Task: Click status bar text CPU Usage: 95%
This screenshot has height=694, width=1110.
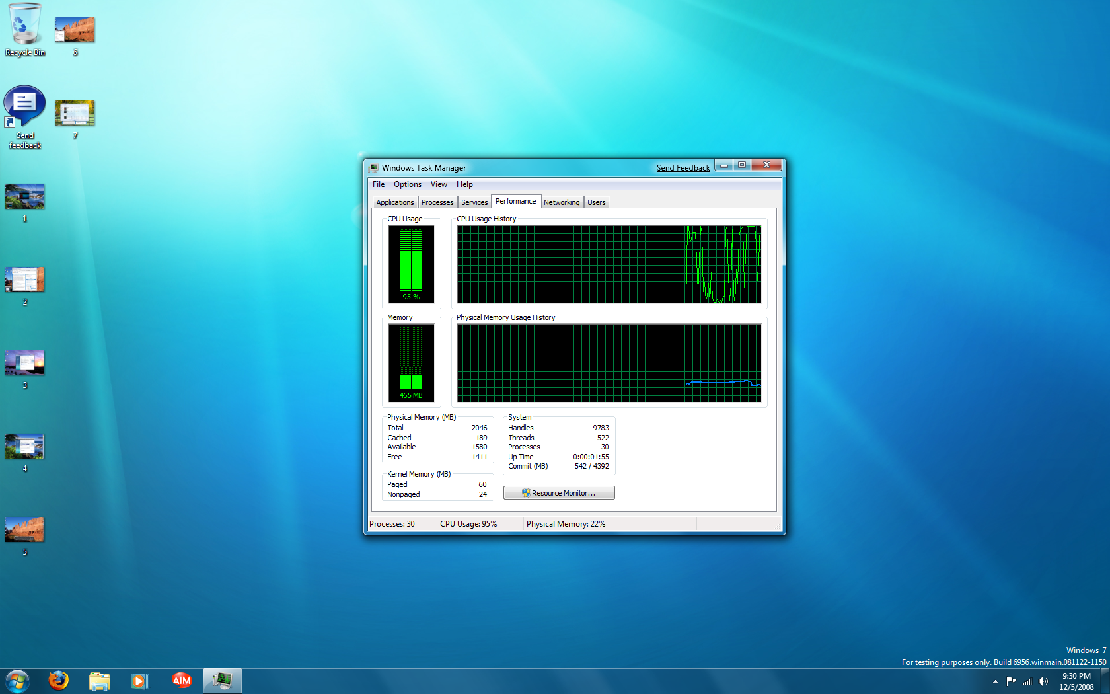Action: pyautogui.click(x=468, y=524)
